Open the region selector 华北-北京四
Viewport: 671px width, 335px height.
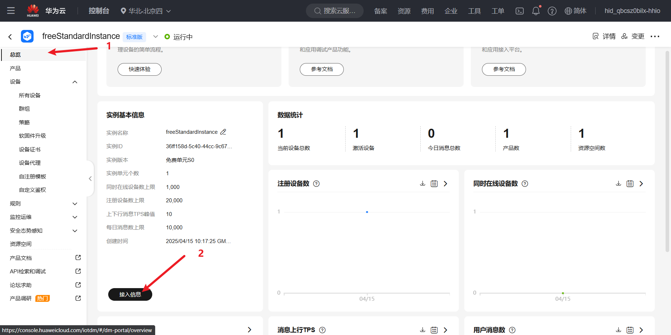pos(145,11)
